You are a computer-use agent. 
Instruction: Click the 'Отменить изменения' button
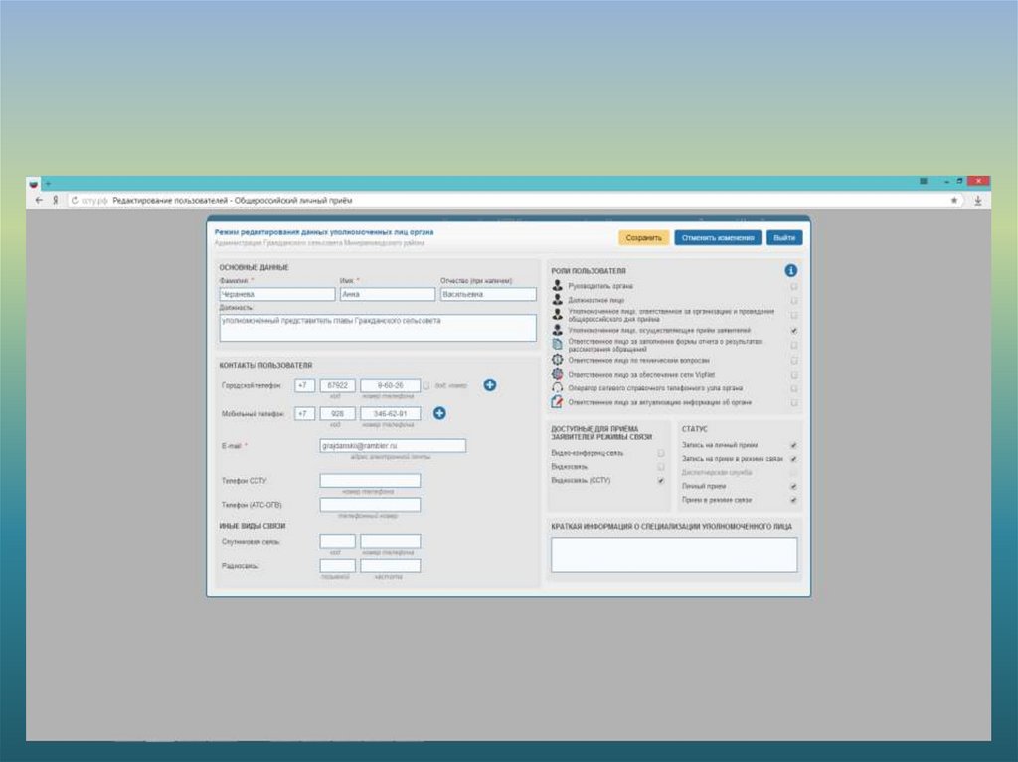coord(718,238)
